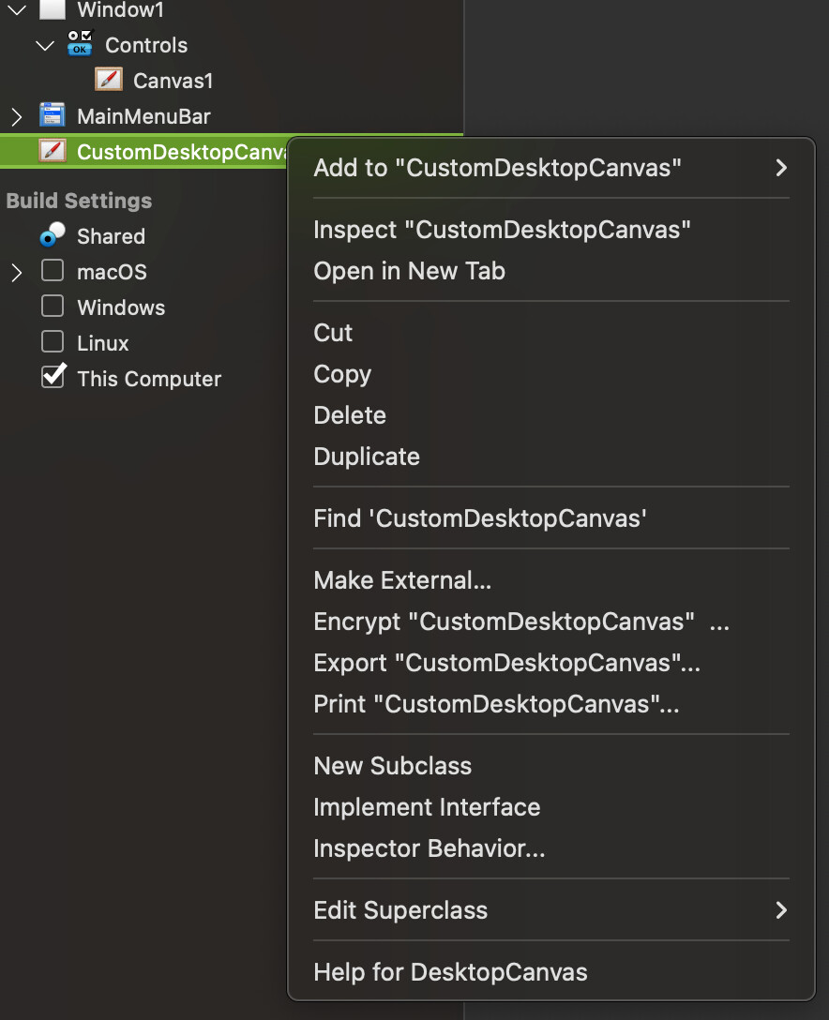Click the Shared build settings icon
The height and width of the screenshot is (1020, 829).
point(53,234)
